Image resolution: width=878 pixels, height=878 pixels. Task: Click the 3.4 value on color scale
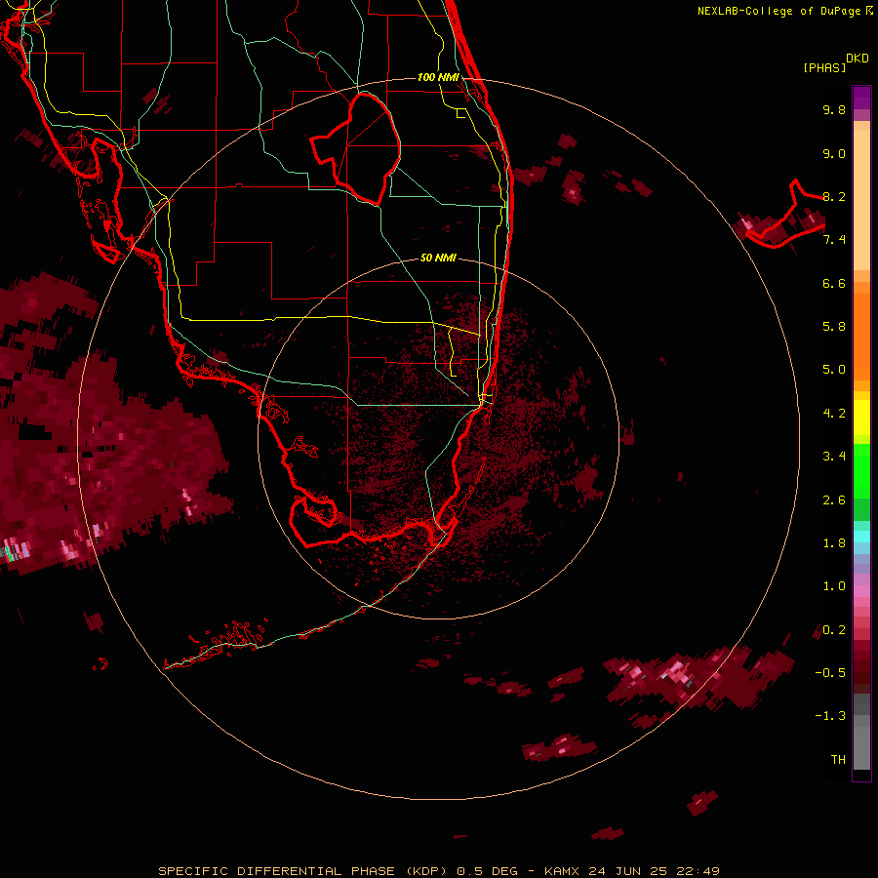pyautogui.click(x=834, y=457)
